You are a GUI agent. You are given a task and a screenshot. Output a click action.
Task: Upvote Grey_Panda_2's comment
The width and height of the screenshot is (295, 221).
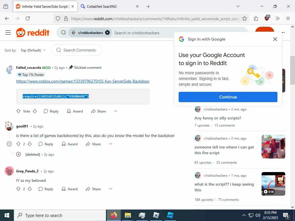click(x=18, y=189)
